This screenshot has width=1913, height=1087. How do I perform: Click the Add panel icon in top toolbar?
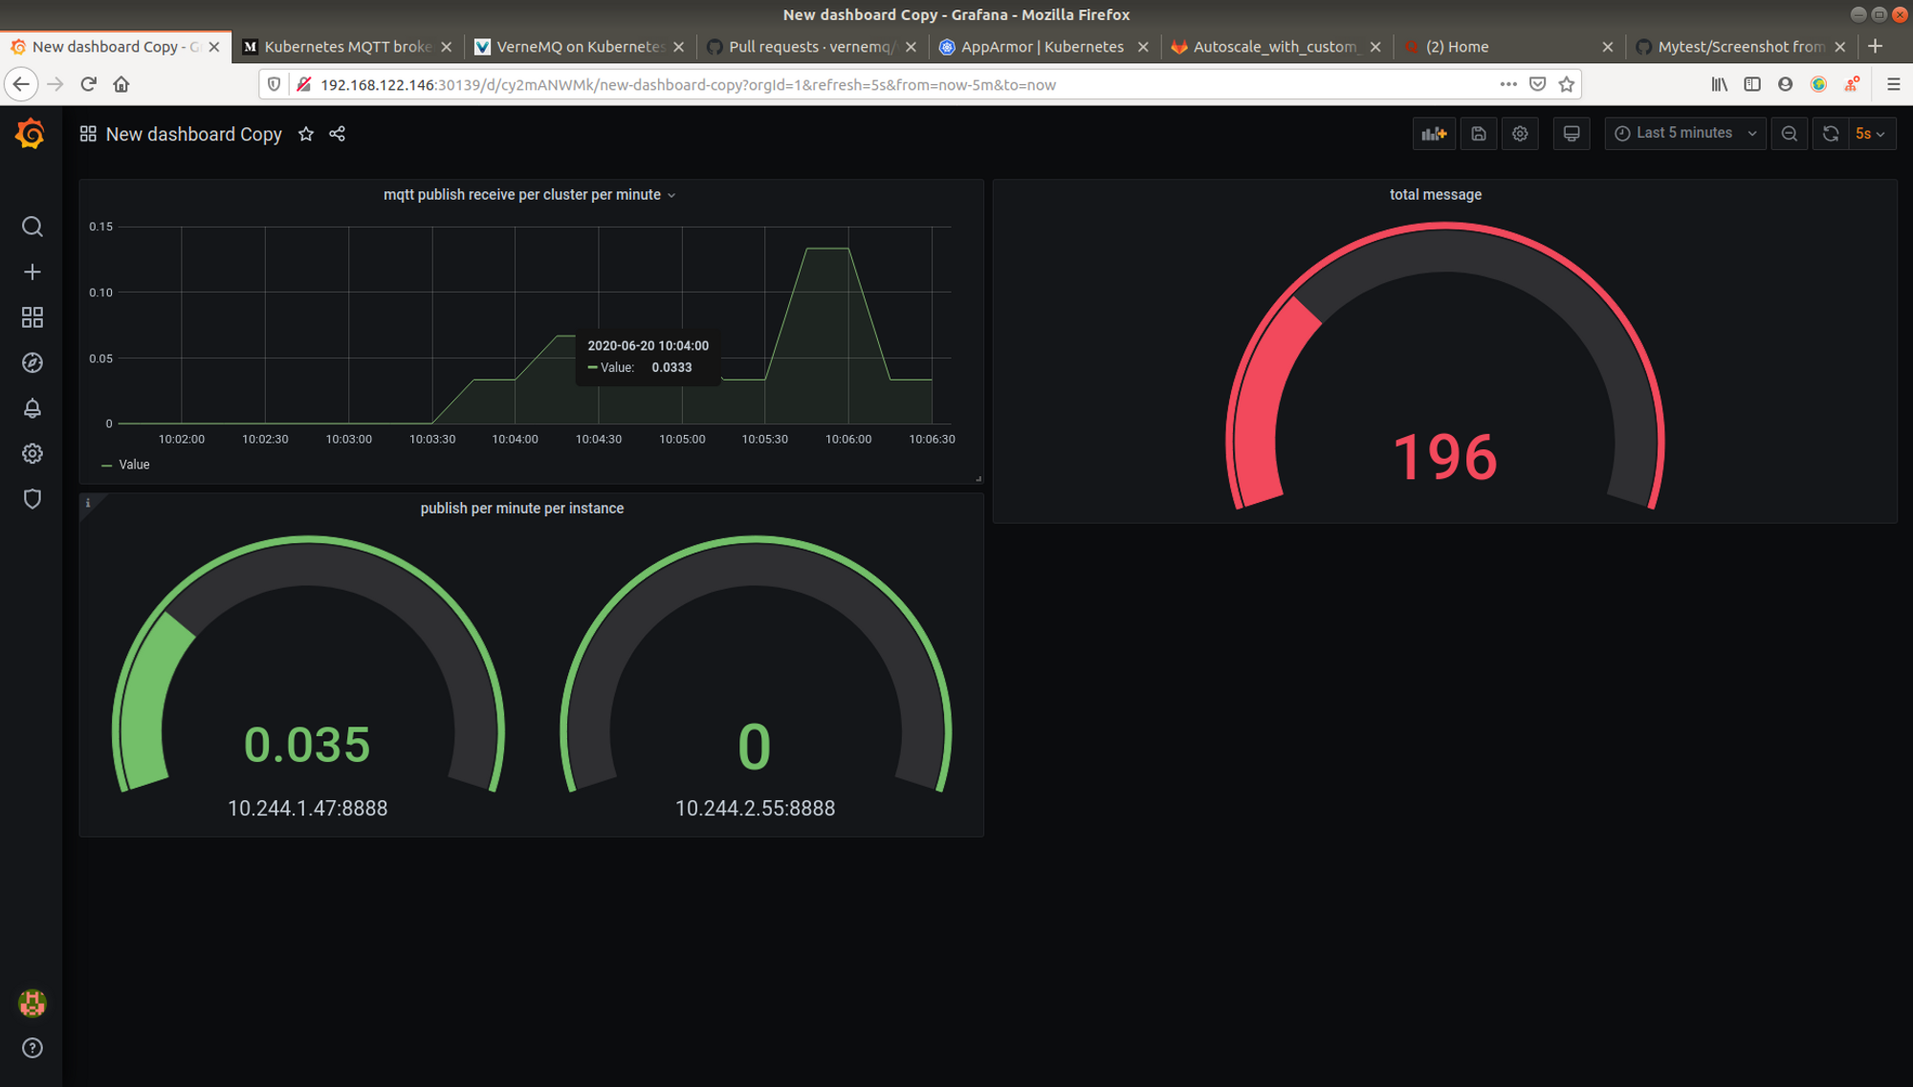(x=1434, y=133)
